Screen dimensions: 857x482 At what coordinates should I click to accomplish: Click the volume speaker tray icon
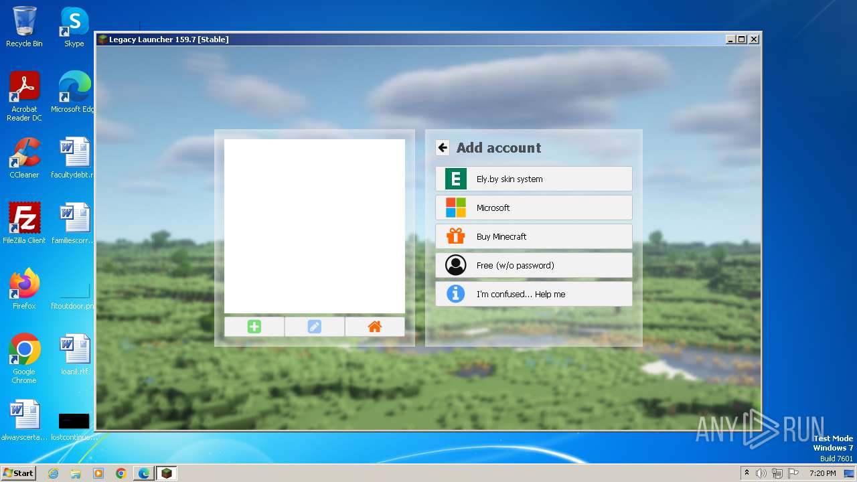(761, 473)
